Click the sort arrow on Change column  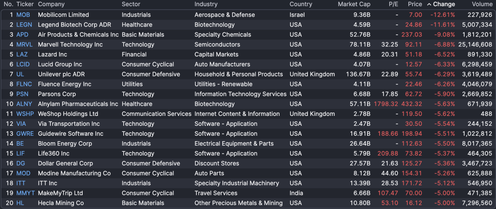coord(429,4)
